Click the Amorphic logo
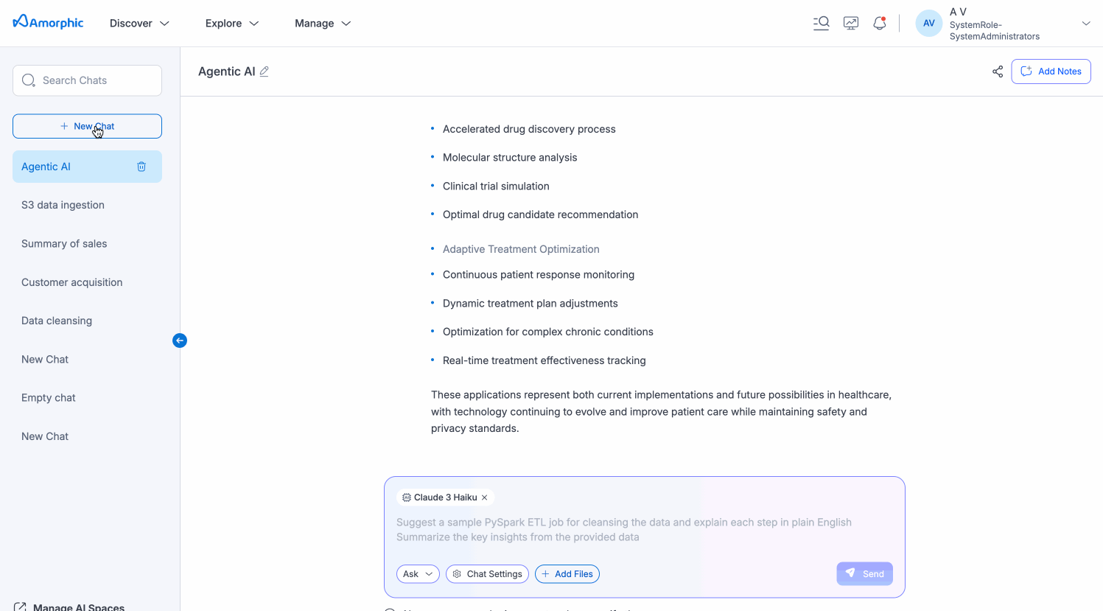The height and width of the screenshot is (611, 1103). (49, 23)
